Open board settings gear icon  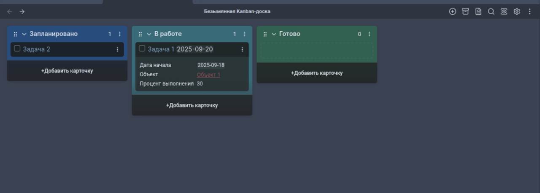[517, 12]
